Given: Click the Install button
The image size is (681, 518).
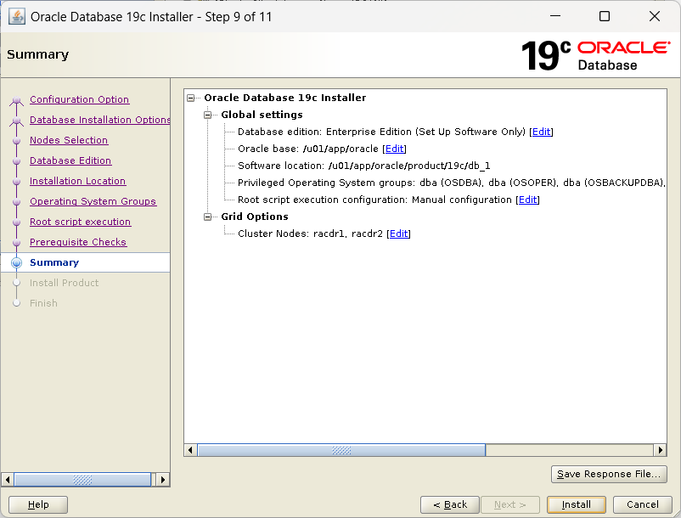Looking at the screenshot, I should tap(577, 504).
